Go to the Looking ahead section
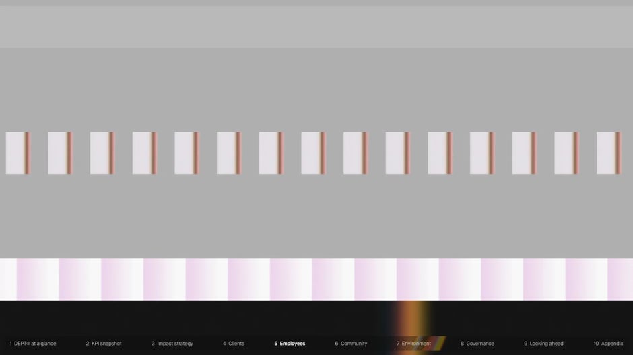This screenshot has height=355, width=633. click(x=543, y=344)
